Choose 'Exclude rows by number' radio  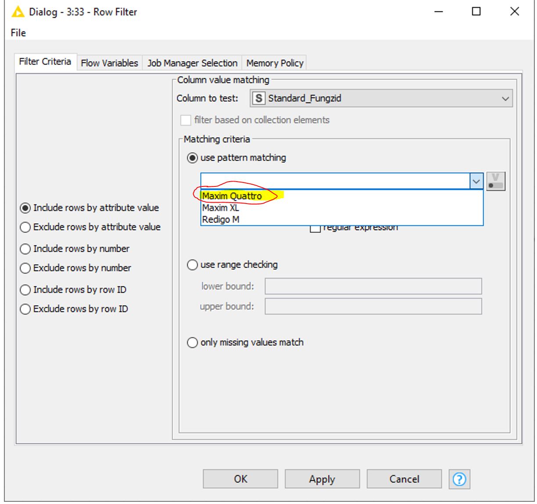76,268
